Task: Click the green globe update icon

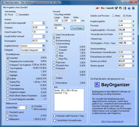Action: point(120,8)
